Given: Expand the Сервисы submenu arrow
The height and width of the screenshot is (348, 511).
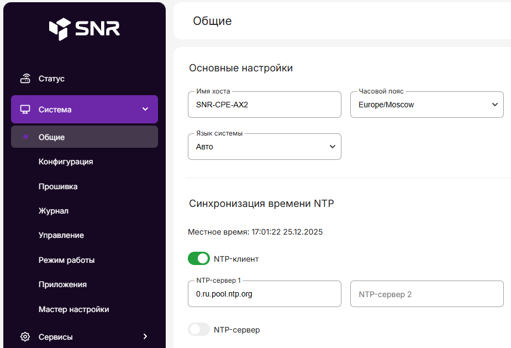Looking at the screenshot, I should coord(145,336).
